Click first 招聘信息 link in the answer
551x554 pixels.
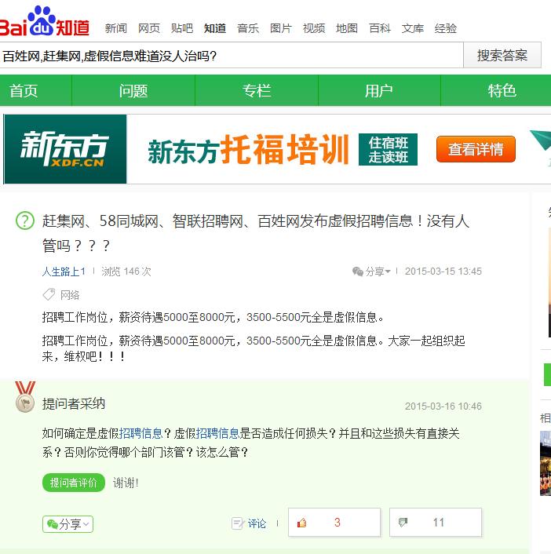[140, 433]
